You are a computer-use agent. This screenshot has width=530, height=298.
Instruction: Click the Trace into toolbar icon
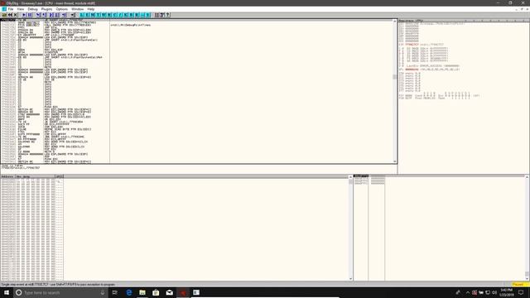click(51, 15)
